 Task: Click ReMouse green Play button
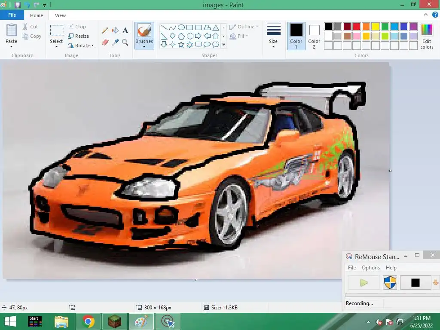coord(364,283)
